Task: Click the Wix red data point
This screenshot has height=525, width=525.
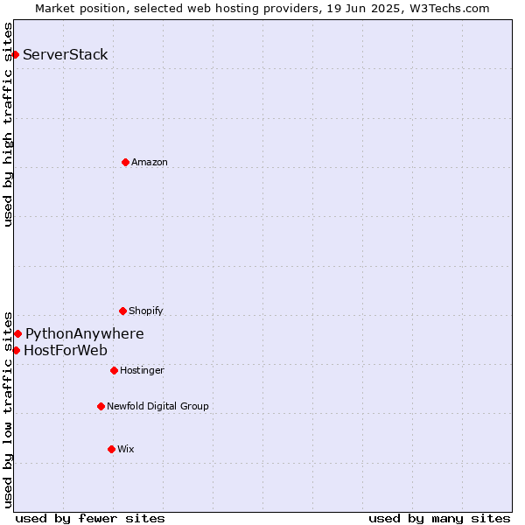Action: pyautogui.click(x=112, y=450)
